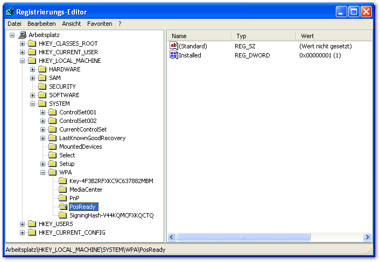Collapse the HKEY_LOCAL_MACHINE hive
The height and width of the screenshot is (262, 380).
point(23,61)
